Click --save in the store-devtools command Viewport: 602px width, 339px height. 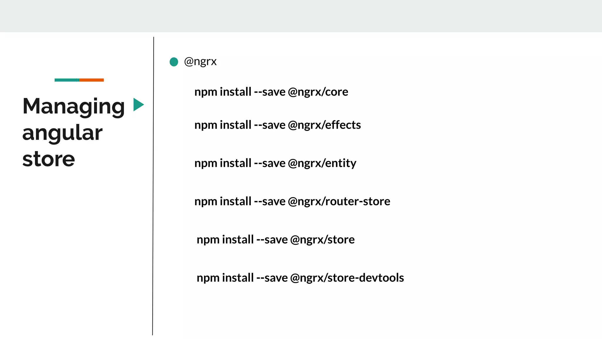[x=272, y=278]
